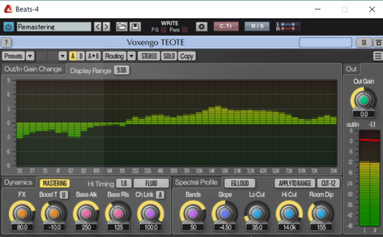Adjust the Lo Cut knob
The image size is (383, 237).
[x=257, y=213]
